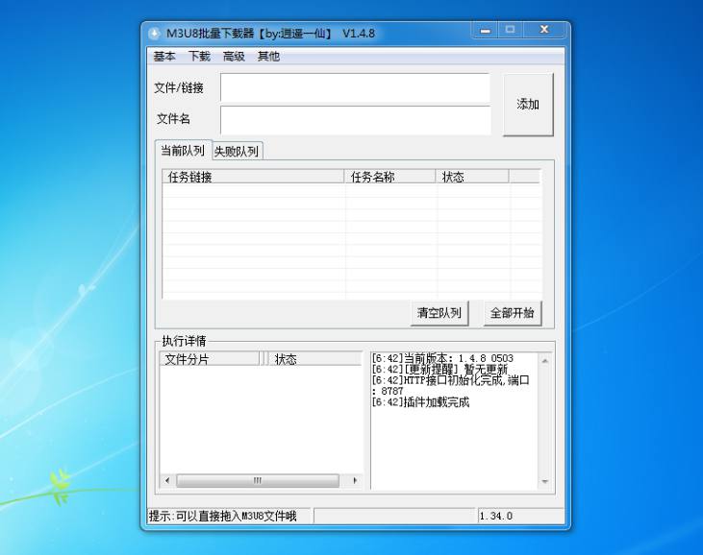Maximize the M3U8 downloader window
703x555 pixels.
point(511,31)
